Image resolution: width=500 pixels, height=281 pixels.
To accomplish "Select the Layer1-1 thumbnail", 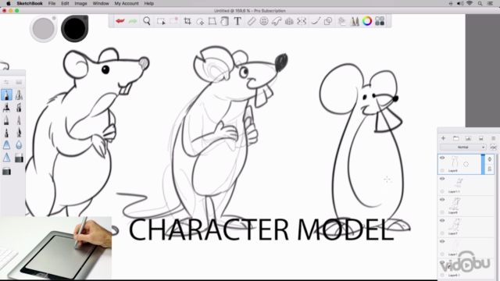I will click(459, 183).
